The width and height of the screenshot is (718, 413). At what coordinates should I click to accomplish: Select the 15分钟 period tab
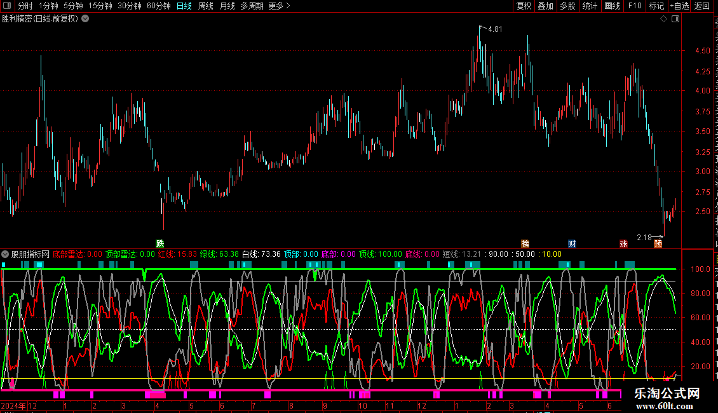pyautogui.click(x=100, y=6)
